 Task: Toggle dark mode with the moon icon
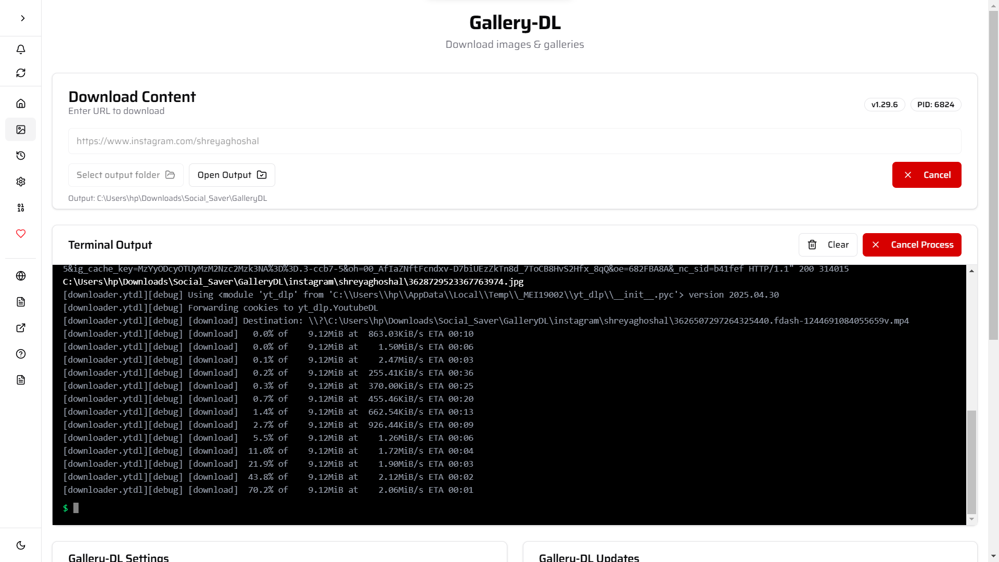click(x=21, y=545)
